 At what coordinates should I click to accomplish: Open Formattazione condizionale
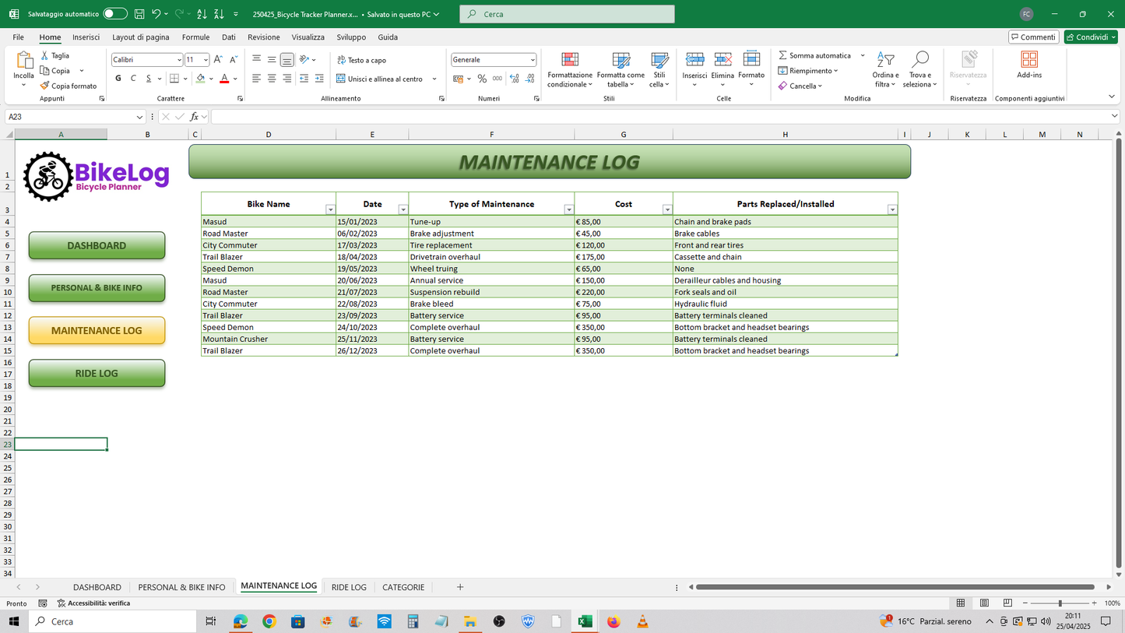pyautogui.click(x=570, y=69)
